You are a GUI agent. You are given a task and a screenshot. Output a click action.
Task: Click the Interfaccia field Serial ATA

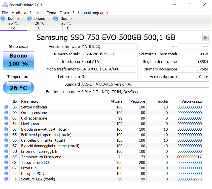tap(109, 62)
